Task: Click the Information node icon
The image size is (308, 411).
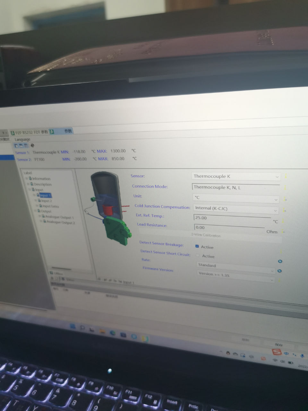Action: tap(30, 179)
